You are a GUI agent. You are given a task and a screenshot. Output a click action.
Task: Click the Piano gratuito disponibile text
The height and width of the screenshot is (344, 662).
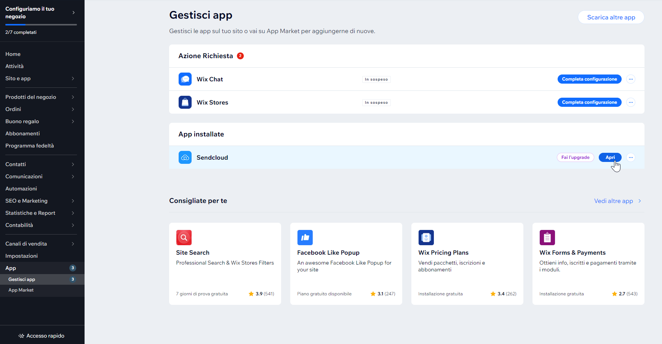[x=325, y=294]
